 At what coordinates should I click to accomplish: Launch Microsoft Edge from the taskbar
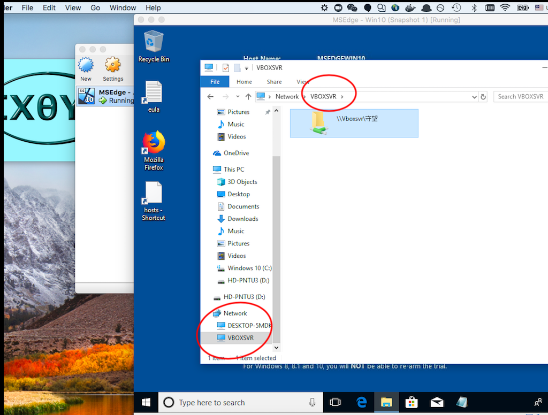(361, 402)
